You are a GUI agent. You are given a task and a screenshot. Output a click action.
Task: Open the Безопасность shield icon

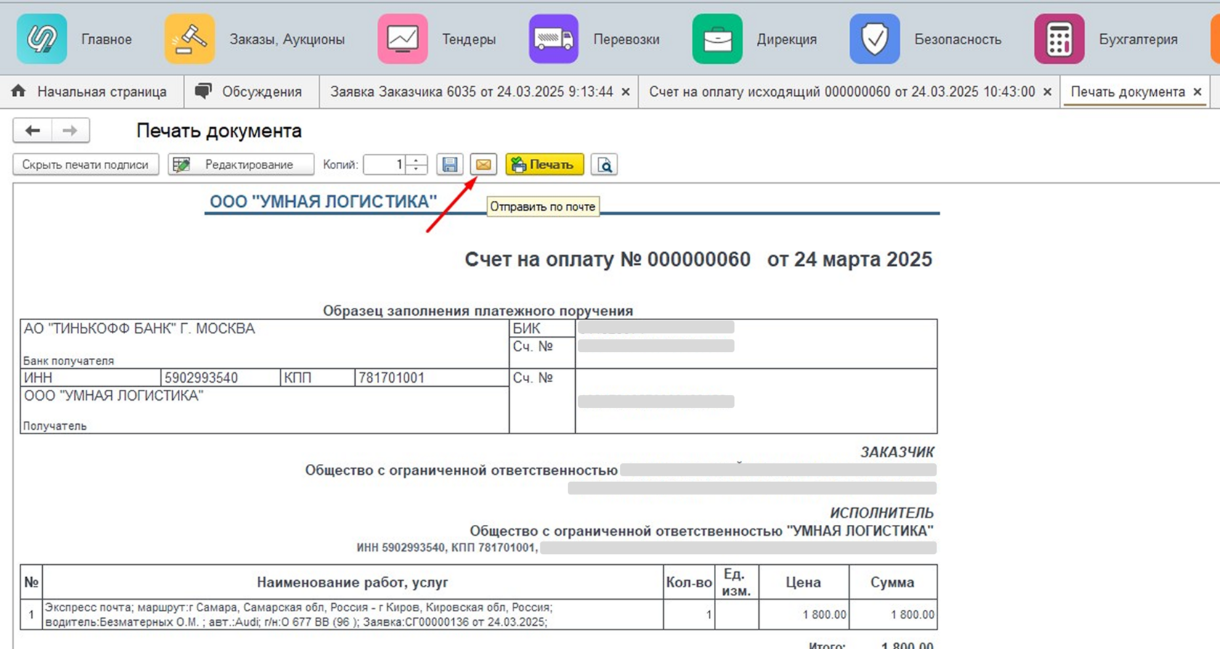click(x=874, y=39)
